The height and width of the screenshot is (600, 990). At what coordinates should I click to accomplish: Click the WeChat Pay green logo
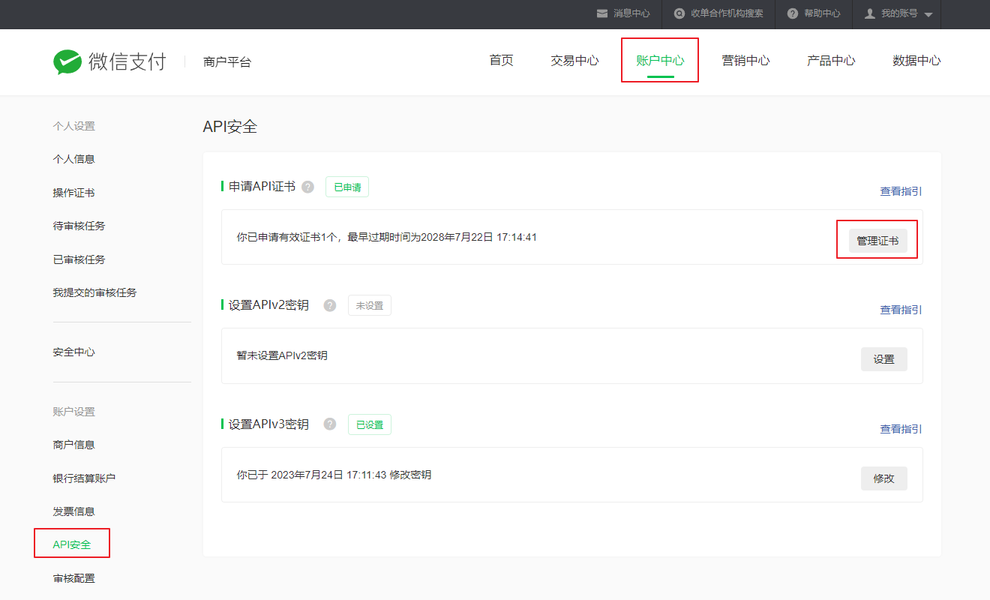(67, 62)
